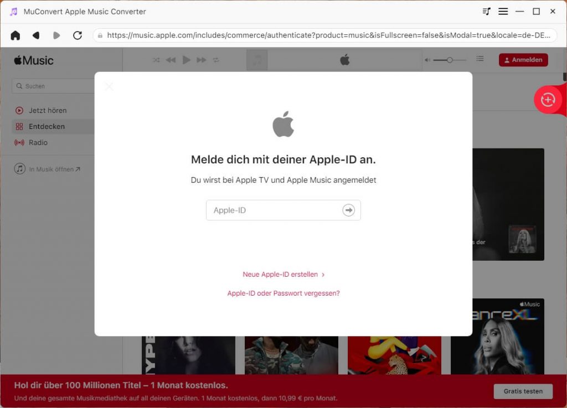Click Gratis testen button in banner
Image resolution: width=567 pixels, height=408 pixels.
tap(523, 391)
